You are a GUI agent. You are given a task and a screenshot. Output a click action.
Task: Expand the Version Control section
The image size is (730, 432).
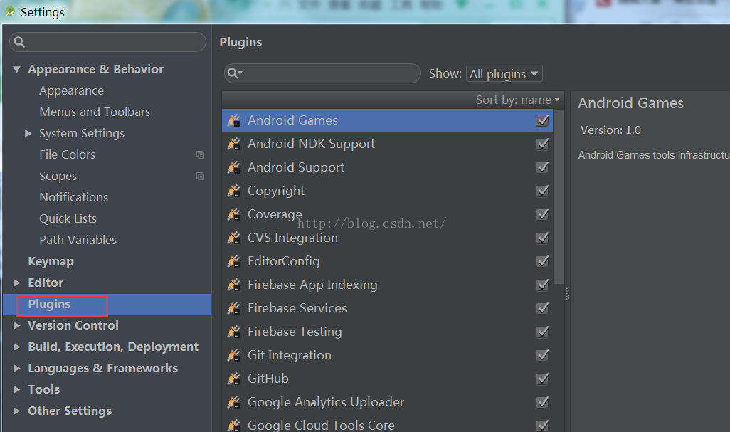17,325
